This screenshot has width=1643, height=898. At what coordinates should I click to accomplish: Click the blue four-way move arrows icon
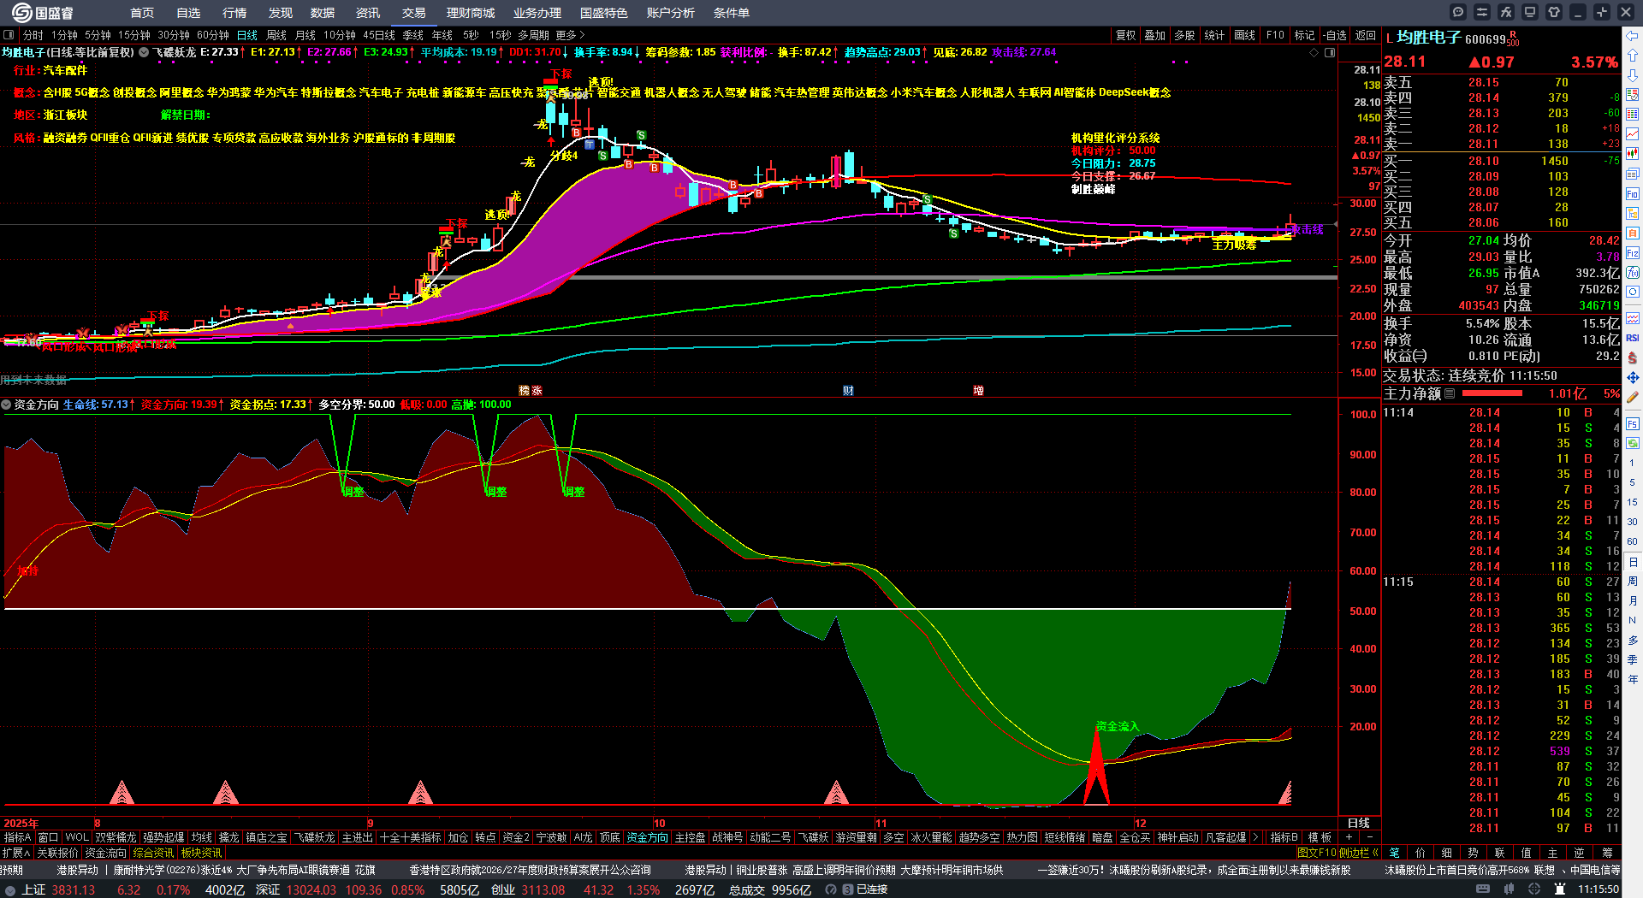pos(1633,377)
